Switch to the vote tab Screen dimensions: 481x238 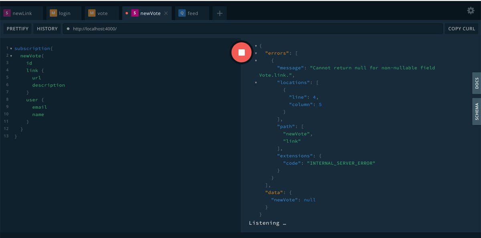click(102, 13)
